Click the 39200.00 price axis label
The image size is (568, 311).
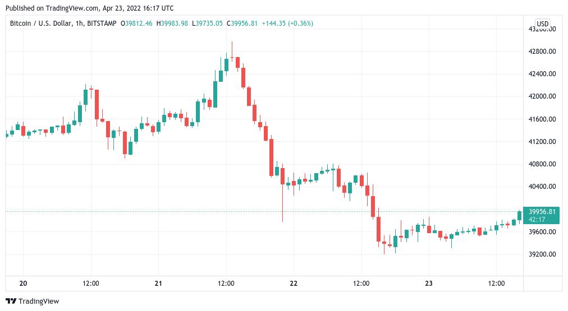[x=540, y=254]
